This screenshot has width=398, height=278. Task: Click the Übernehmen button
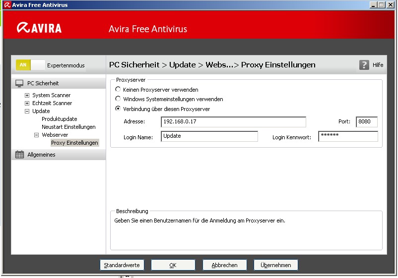point(275,265)
